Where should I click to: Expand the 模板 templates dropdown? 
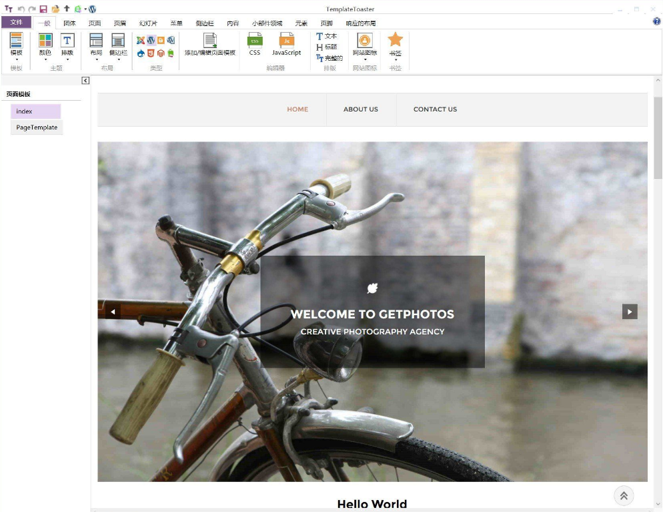coord(16,59)
